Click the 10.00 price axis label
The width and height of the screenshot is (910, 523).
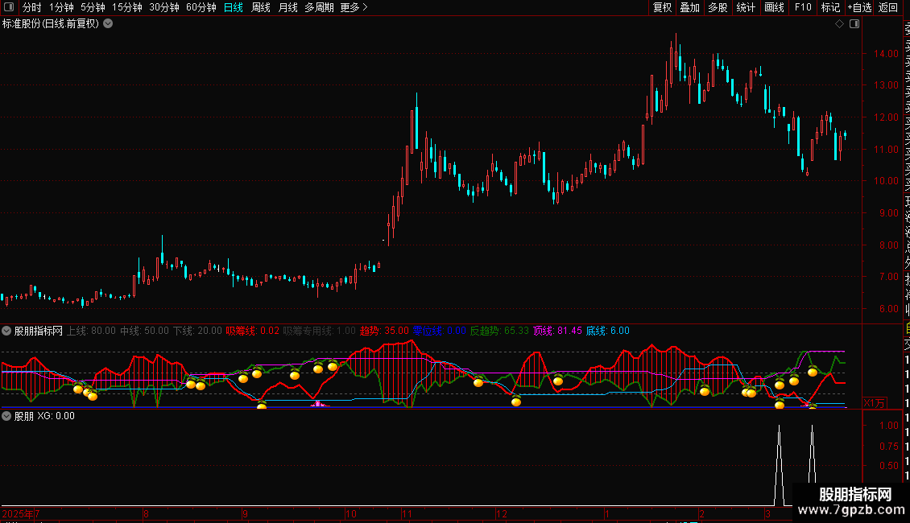click(x=886, y=181)
